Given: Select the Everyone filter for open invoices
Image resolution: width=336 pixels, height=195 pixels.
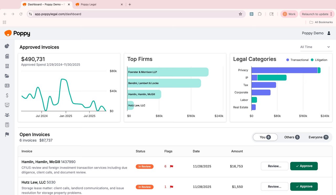Looking at the screenshot, I should 318,137.
